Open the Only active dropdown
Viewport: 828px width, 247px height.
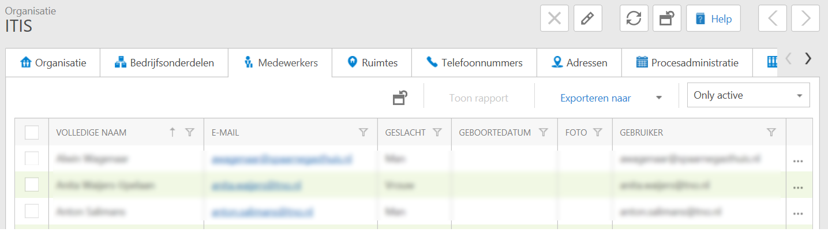click(748, 95)
